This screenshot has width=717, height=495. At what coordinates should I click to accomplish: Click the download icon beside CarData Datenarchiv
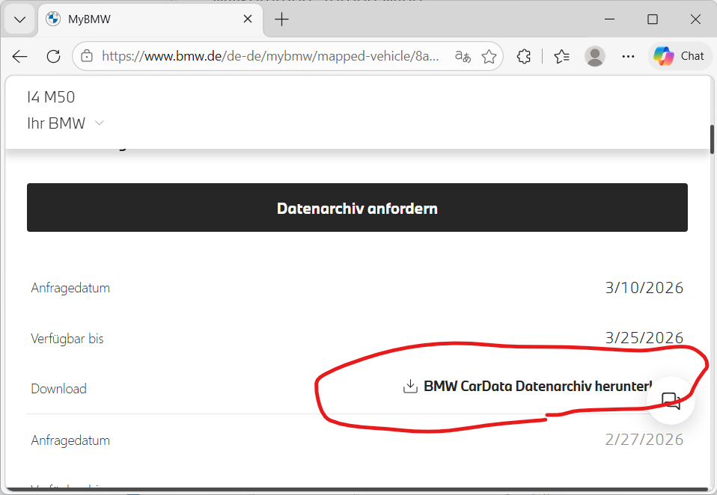[x=409, y=387]
